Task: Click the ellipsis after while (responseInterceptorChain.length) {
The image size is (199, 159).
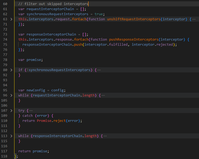Action: pos(105,136)
